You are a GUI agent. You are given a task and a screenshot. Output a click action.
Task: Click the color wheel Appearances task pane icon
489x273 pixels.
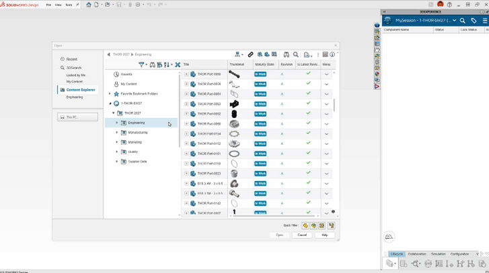click(x=377, y=74)
